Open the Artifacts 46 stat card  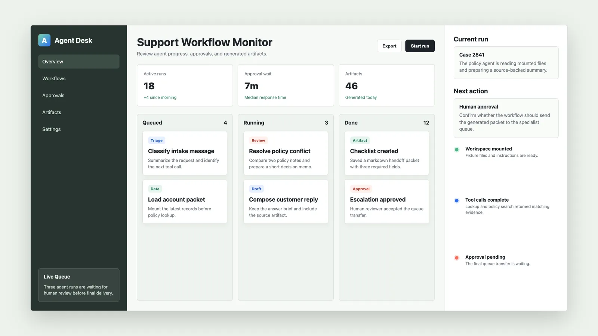387,85
